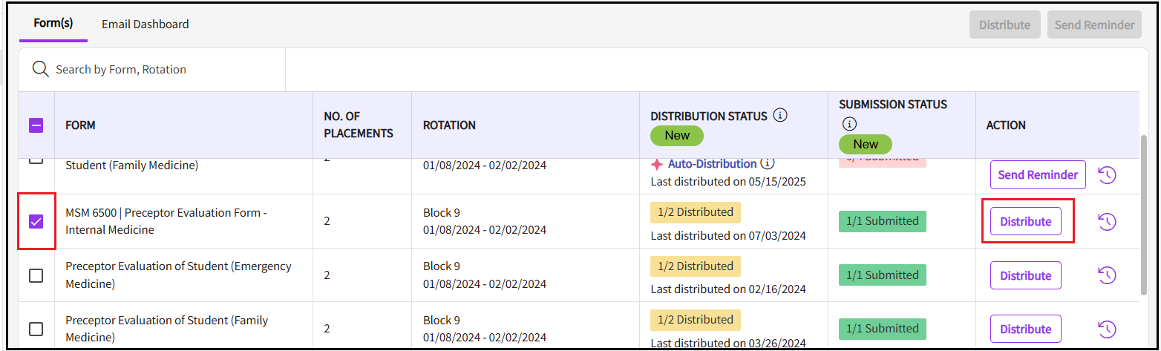Image resolution: width=1161 pixels, height=351 pixels.
Task: Uncheck the MSM 6500 Internal Medicine checkbox
Action: (36, 221)
